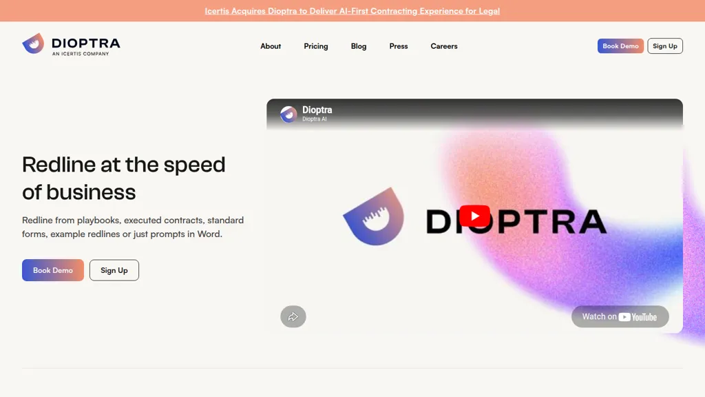Click Sign Up in the top navigation
Image resolution: width=705 pixels, height=397 pixels.
[665, 46]
